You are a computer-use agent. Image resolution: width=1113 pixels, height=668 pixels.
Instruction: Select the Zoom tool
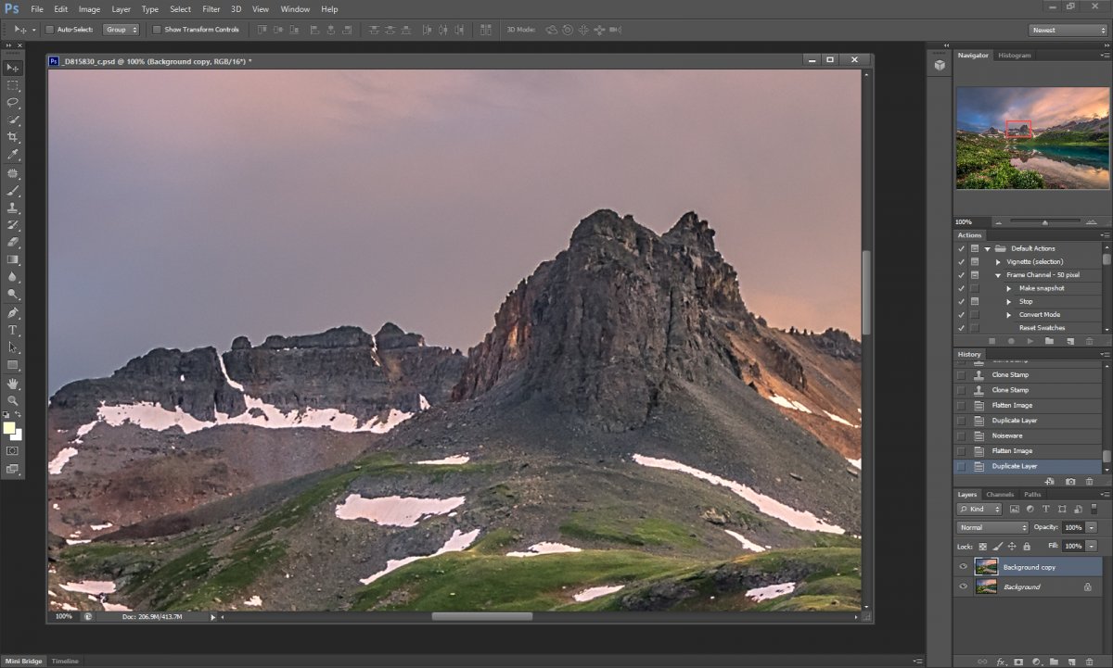coord(13,400)
